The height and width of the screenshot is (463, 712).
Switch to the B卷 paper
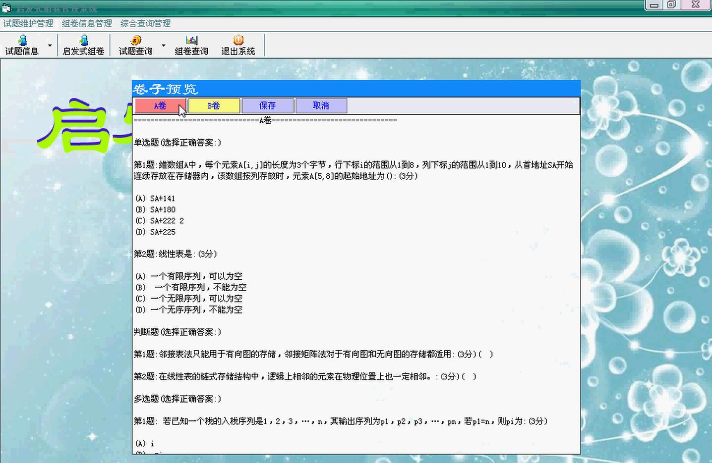tap(214, 105)
